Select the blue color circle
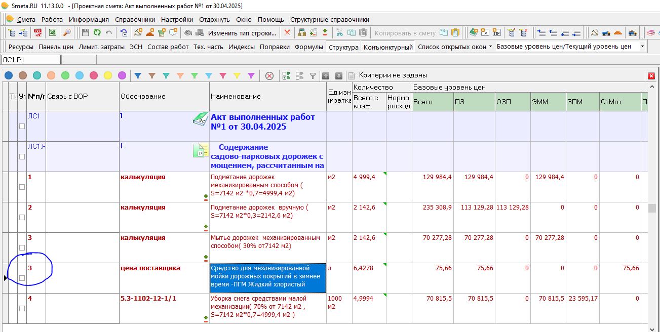 [9, 76]
